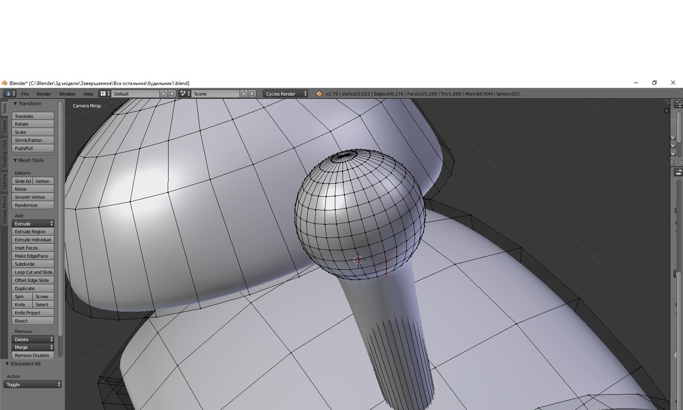Click the Remove Doubles button
683x410 pixels.
[x=33, y=355]
